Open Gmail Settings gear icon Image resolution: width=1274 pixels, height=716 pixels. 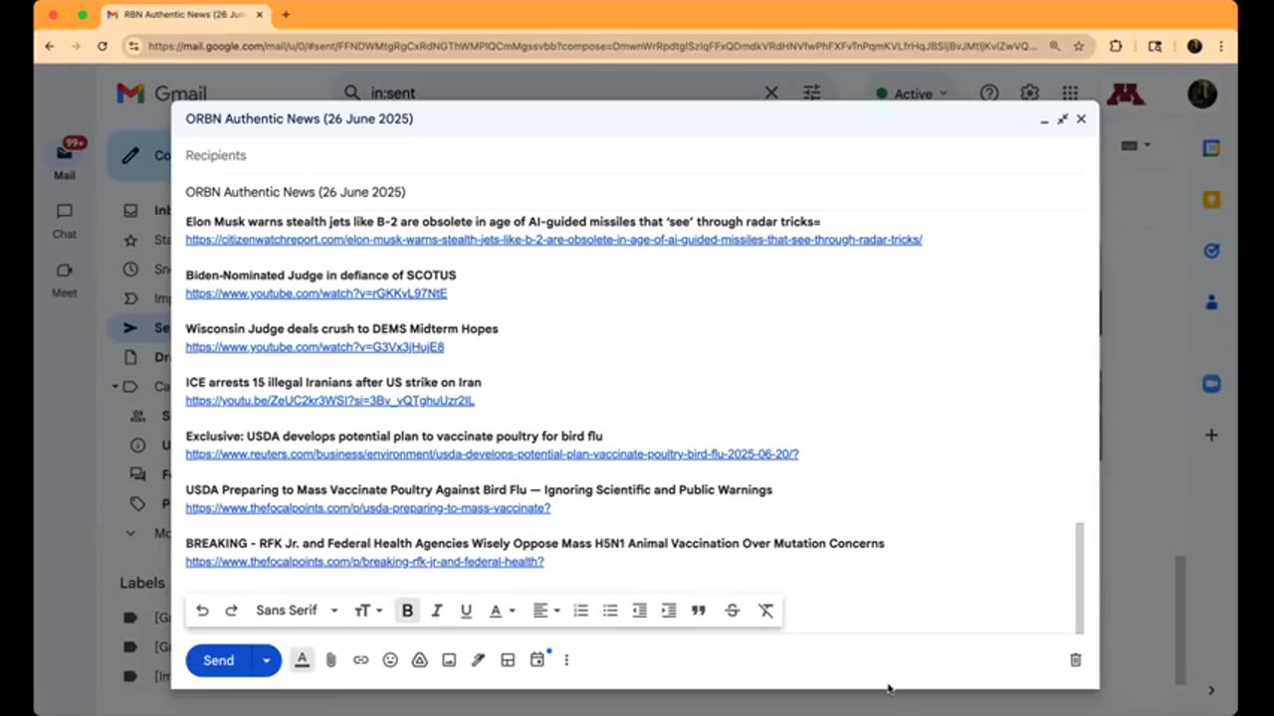pyautogui.click(x=1029, y=92)
